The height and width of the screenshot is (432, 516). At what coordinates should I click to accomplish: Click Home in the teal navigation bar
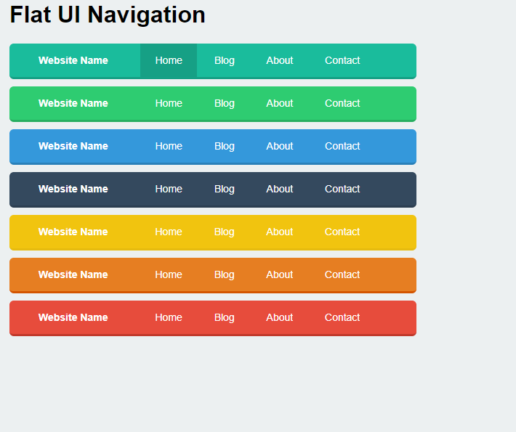point(169,60)
